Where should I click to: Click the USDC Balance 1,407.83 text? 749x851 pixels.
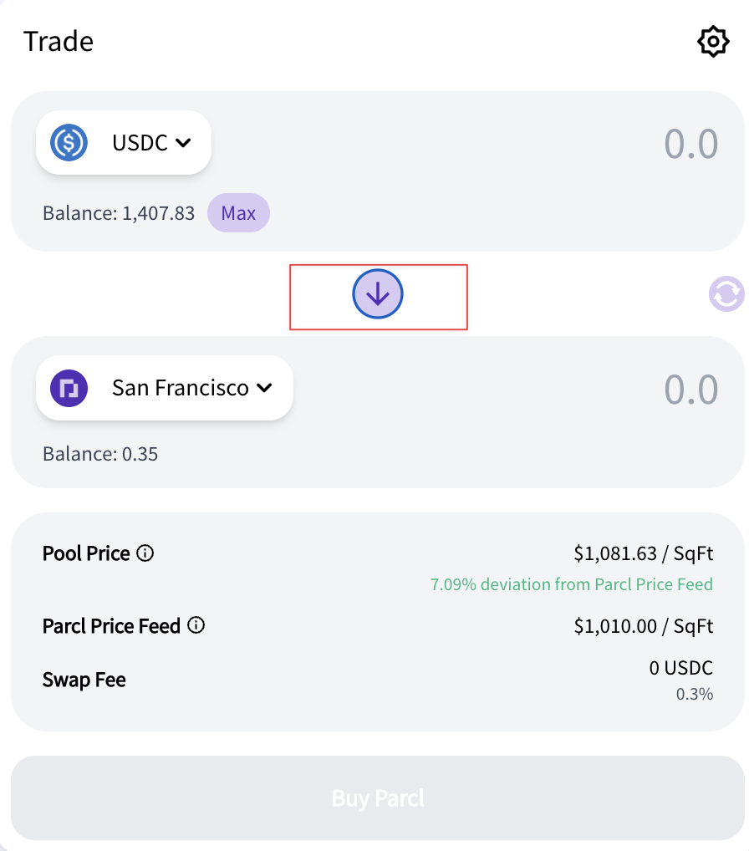pos(119,213)
